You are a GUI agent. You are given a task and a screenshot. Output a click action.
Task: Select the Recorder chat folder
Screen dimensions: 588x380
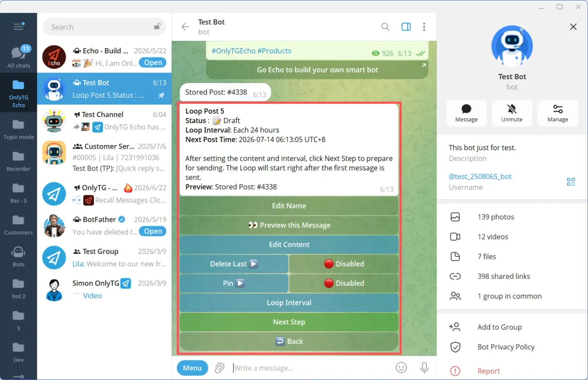point(18,160)
